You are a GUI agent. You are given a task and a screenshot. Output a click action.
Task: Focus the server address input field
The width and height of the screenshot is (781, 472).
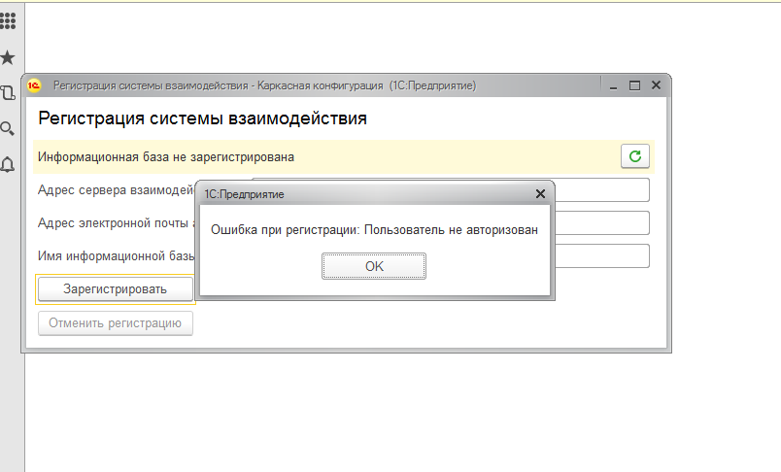[602, 190]
